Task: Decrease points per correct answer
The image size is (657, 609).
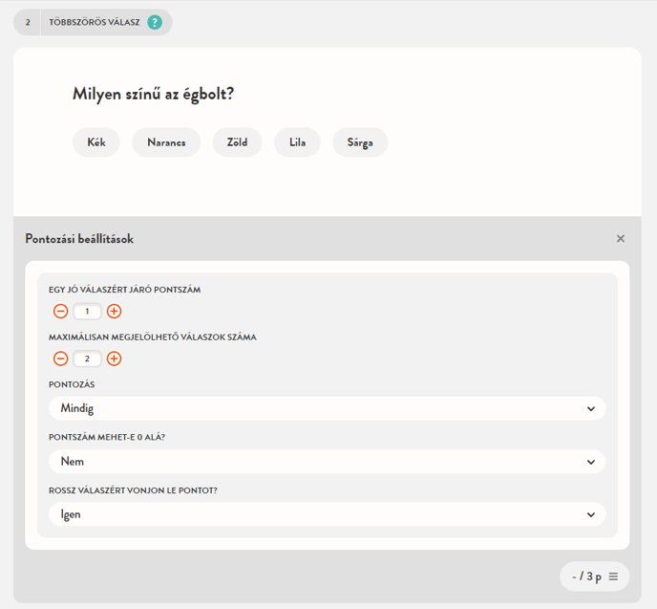Action: [60, 311]
